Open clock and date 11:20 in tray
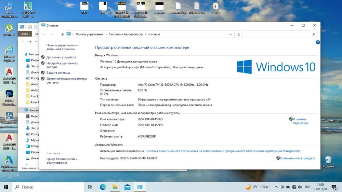The image size is (342, 192). click(320, 187)
